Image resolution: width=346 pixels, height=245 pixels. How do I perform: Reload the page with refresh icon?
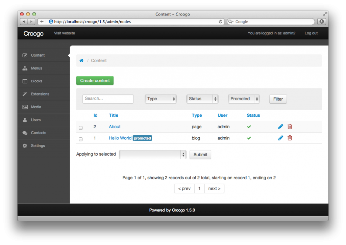point(220,22)
